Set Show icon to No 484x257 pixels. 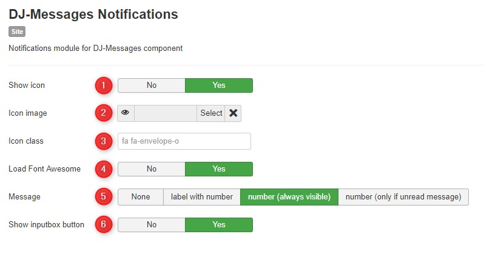[151, 85]
